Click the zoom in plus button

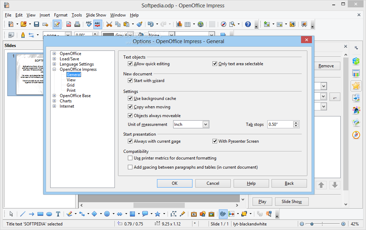[344, 224]
